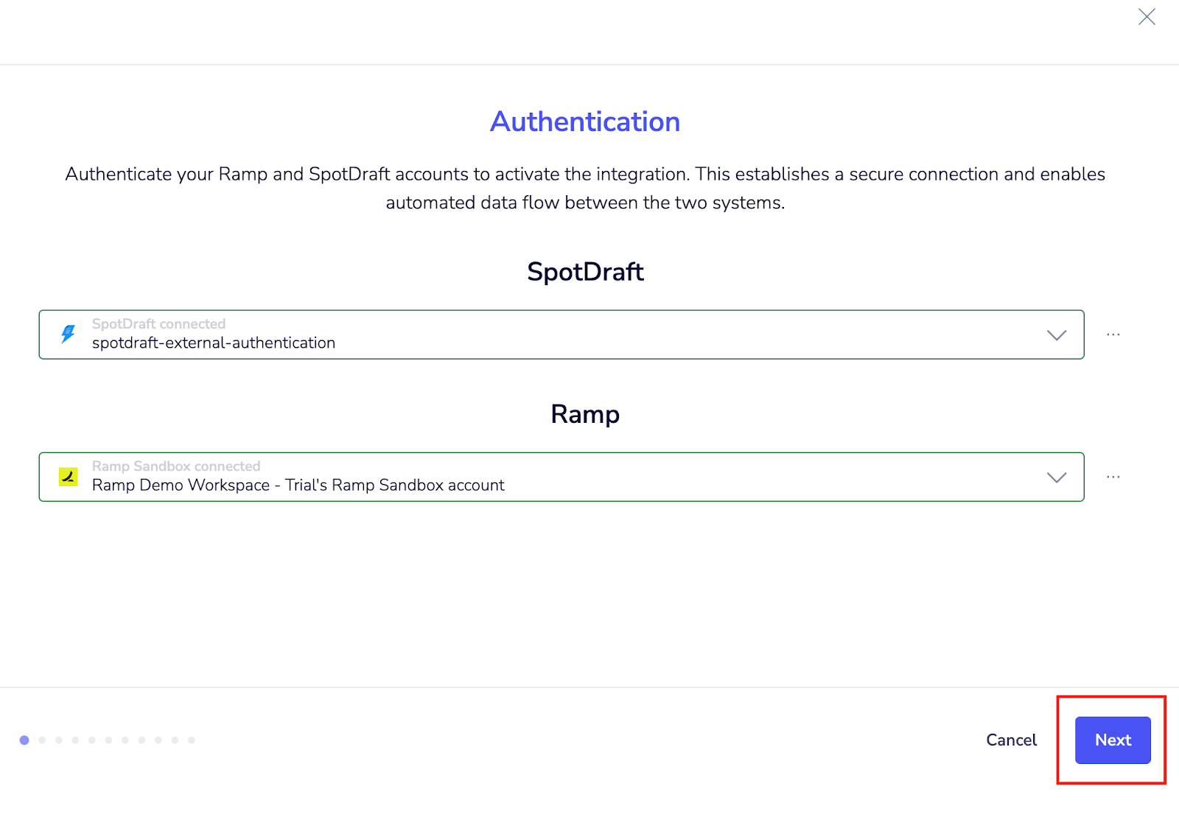The height and width of the screenshot is (828, 1179).
Task: Select the fourth step indicator dot
Action: [x=75, y=740]
